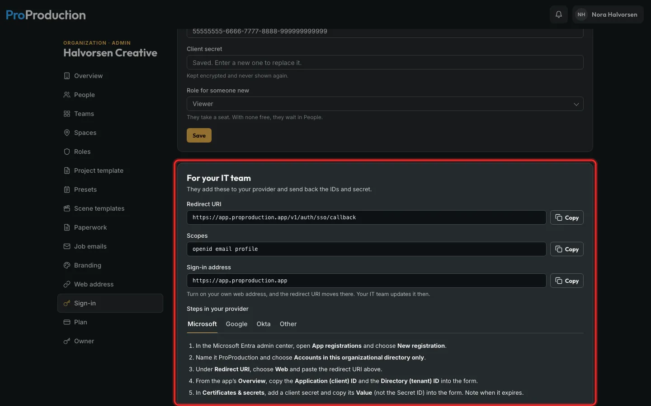Click the Overview sidebar icon

(x=67, y=76)
